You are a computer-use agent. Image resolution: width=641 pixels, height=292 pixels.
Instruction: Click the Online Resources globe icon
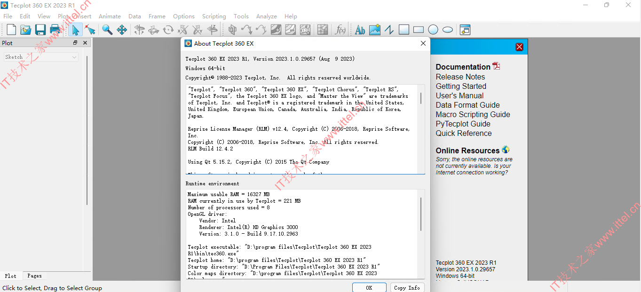click(x=506, y=150)
